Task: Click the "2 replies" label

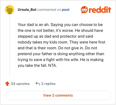Action: 48,84
